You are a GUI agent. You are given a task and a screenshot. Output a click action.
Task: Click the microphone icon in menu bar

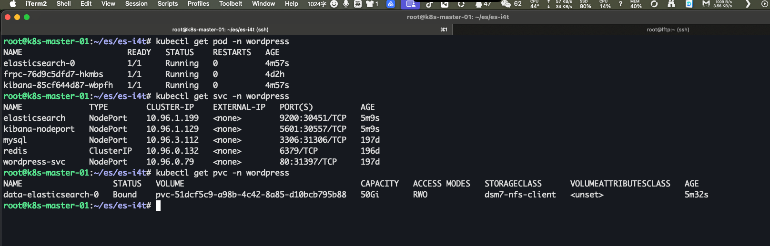coord(346,4)
